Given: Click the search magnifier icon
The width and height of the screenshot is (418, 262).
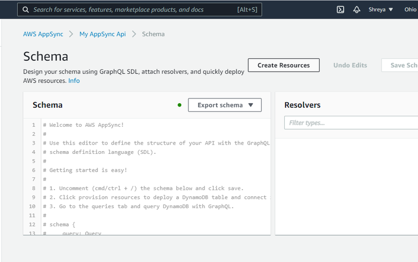Looking at the screenshot, I should pos(25,10).
